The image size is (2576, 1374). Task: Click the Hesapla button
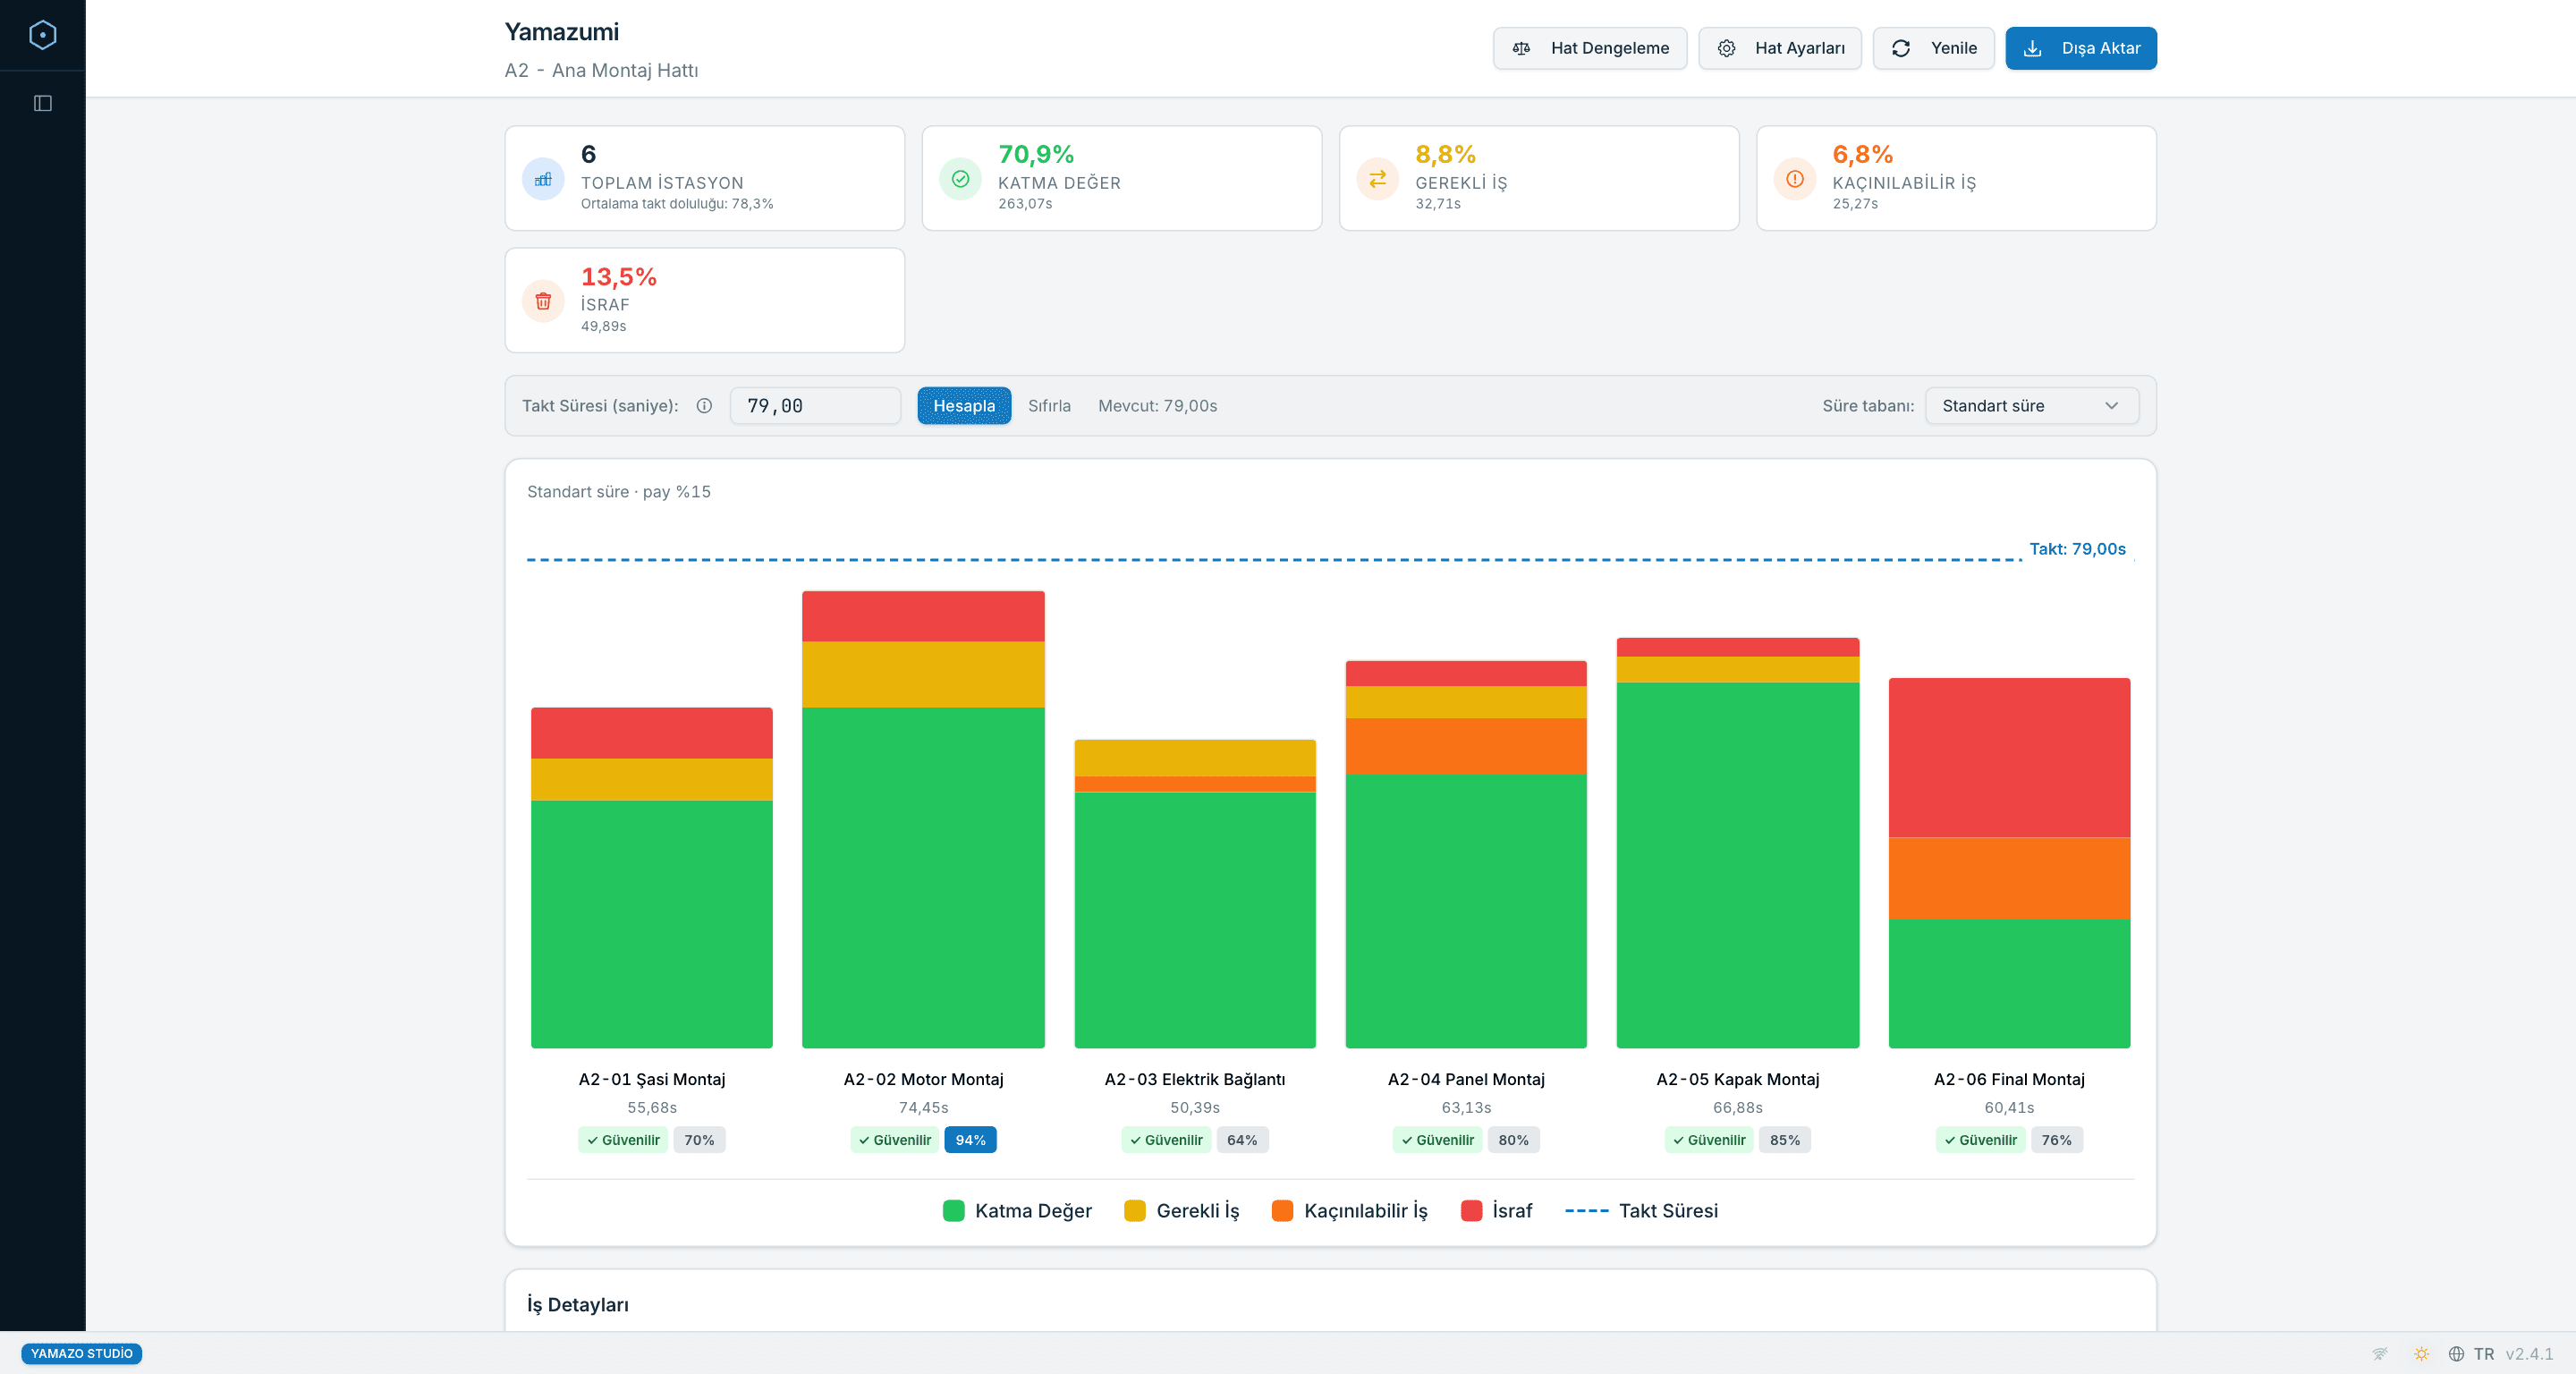coord(964,406)
